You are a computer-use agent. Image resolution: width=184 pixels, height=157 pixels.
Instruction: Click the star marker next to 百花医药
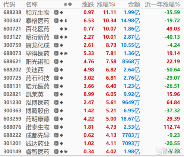click(66, 29)
